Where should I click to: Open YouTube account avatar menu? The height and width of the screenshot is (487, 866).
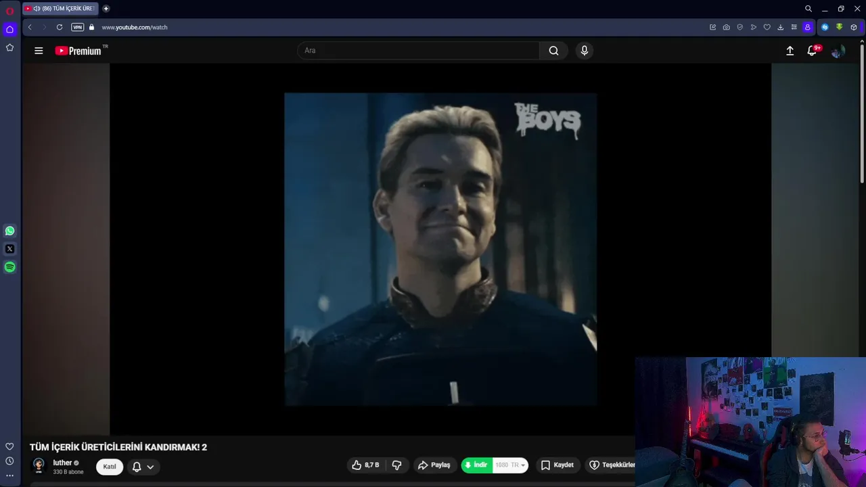pyautogui.click(x=838, y=51)
